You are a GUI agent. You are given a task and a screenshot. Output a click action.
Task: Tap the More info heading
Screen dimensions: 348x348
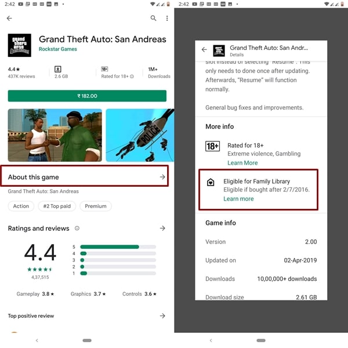coord(219,126)
